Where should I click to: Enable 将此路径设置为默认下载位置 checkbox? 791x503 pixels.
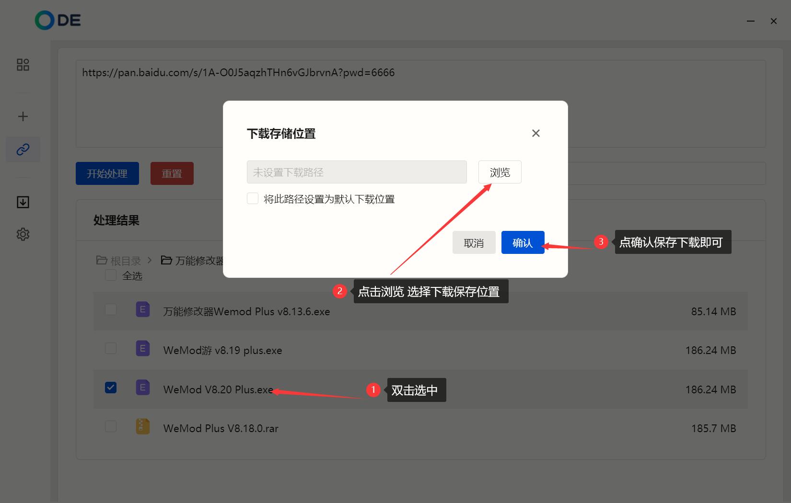253,198
